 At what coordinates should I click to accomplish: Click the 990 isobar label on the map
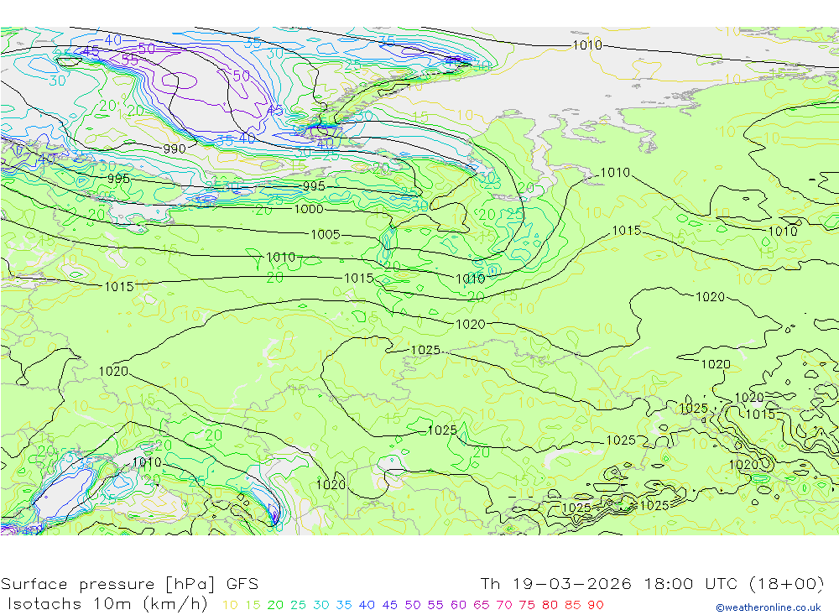[175, 149]
